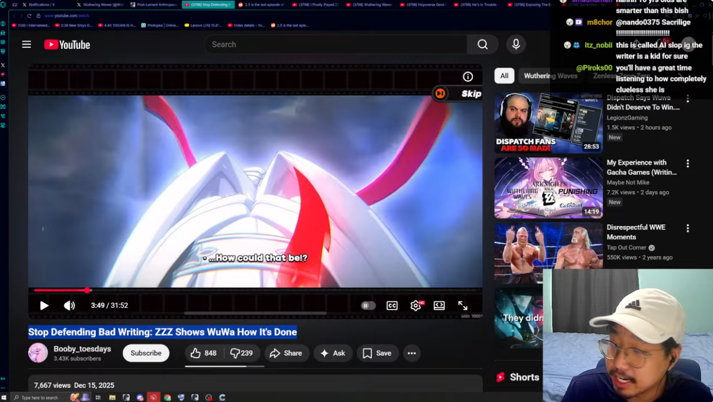Turn on closed captions CC
This screenshot has width=713, height=402.
392,306
